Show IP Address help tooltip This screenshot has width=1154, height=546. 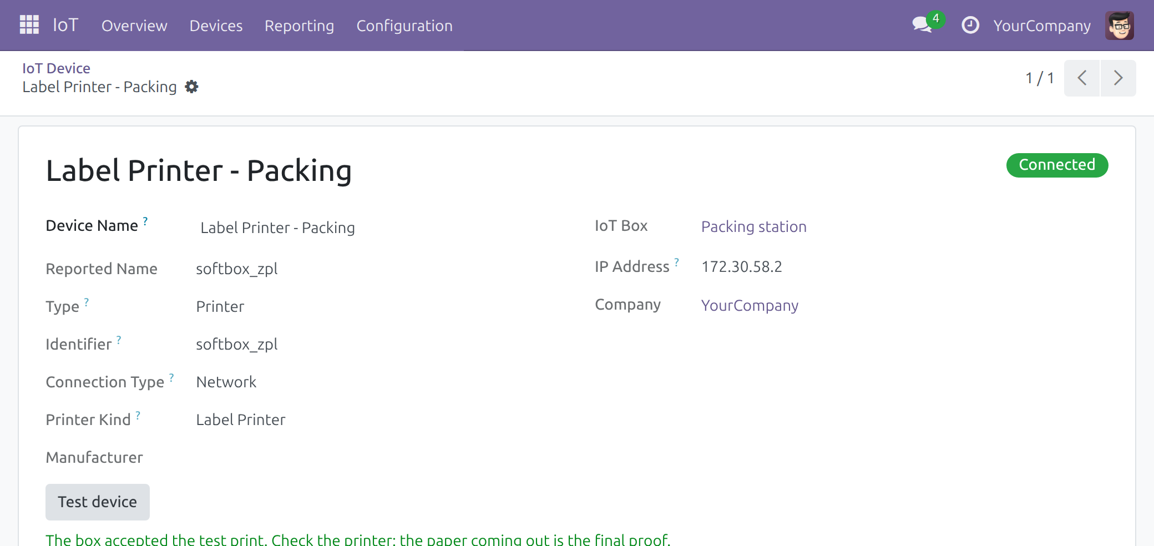pyautogui.click(x=677, y=262)
